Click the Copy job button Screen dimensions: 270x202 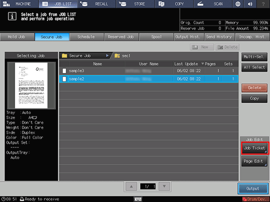254,98
